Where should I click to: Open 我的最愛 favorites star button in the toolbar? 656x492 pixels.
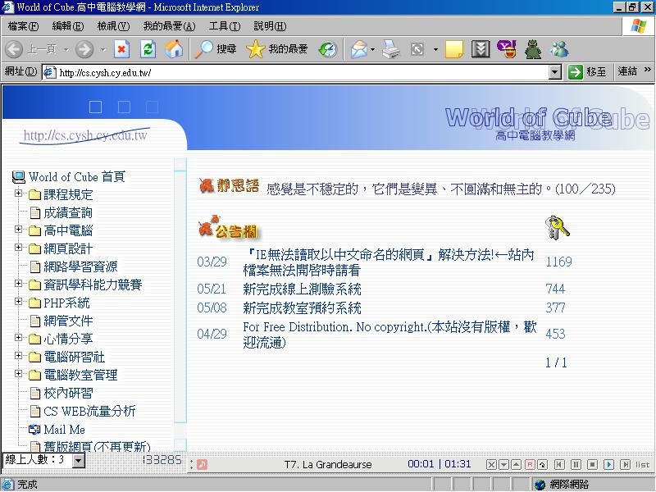coord(277,50)
